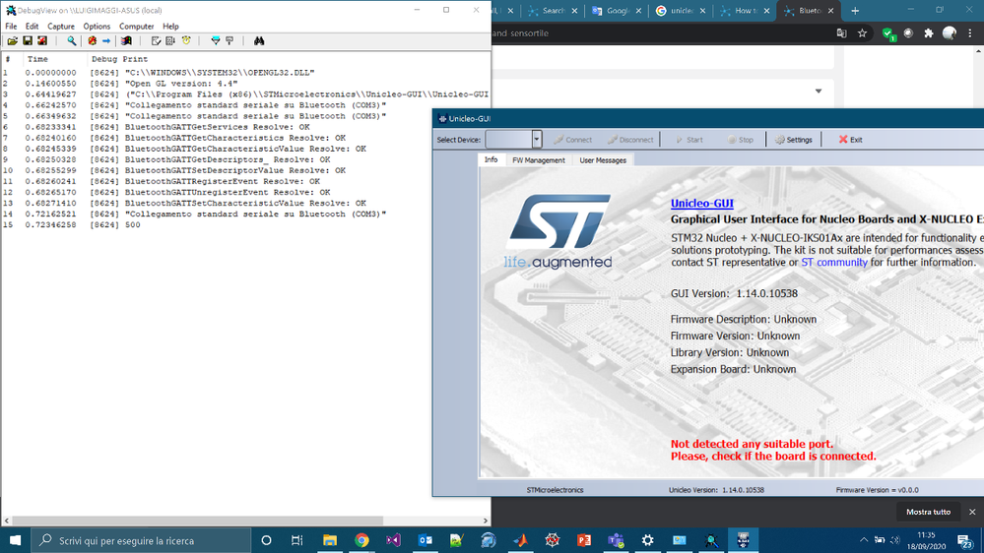Select the Info tab in Unicleo-GUI

(x=491, y=159)
